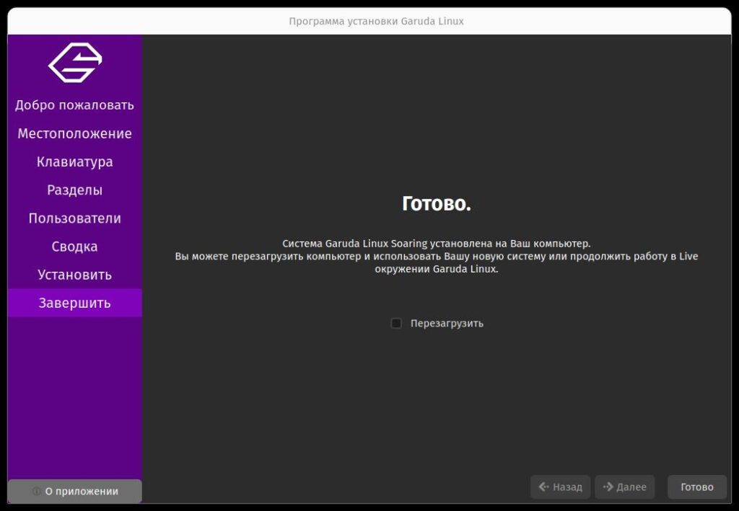739x511 pixels.
Task: Select the Местоположение step
Action: [x=75, y=133]
